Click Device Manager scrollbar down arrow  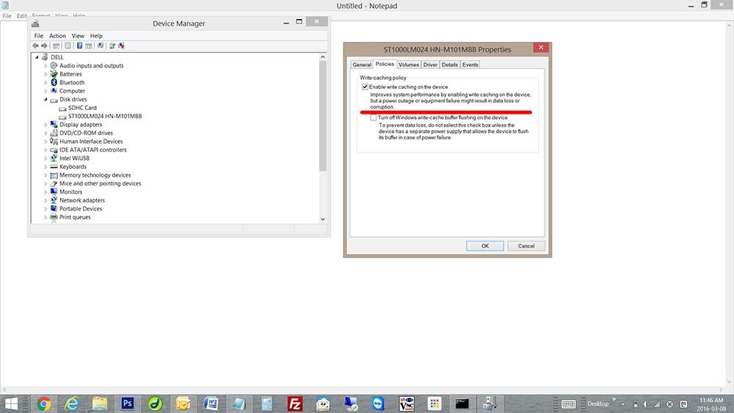(322, 219)
